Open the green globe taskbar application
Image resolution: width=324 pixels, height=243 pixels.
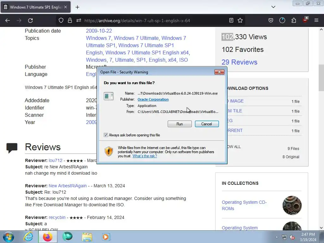67,237
